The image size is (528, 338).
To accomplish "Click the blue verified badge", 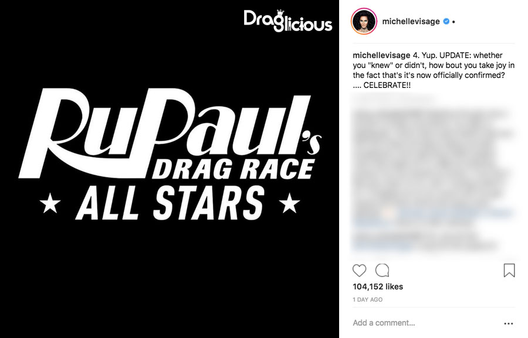I will (x=446, y=22).
